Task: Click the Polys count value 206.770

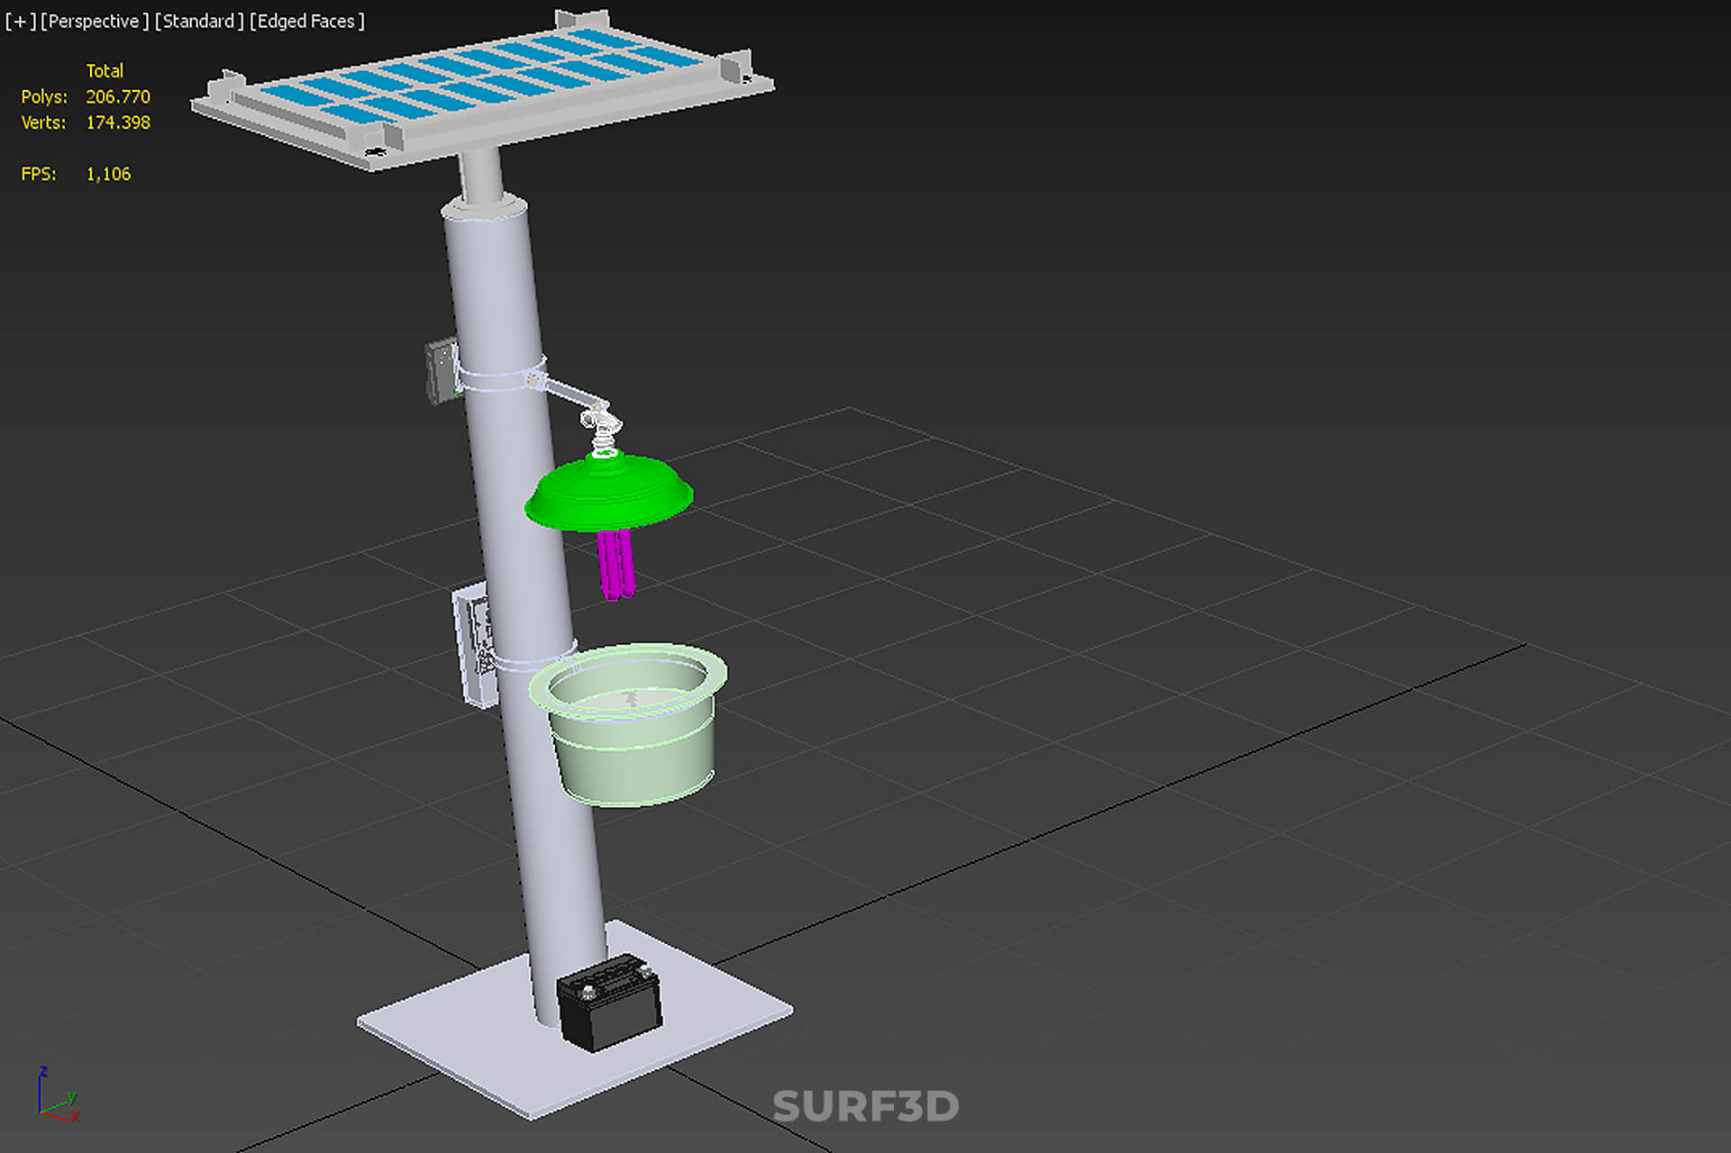Action: coord(118,96)
